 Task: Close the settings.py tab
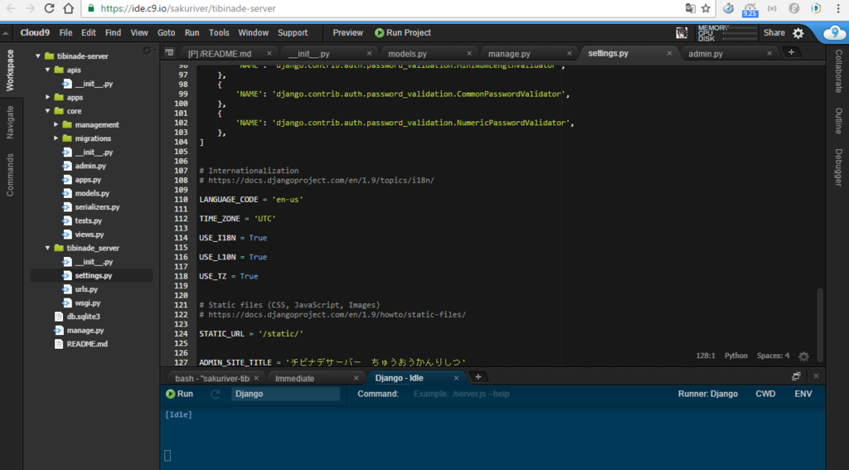pyautogui.click(x=669, y=53)
